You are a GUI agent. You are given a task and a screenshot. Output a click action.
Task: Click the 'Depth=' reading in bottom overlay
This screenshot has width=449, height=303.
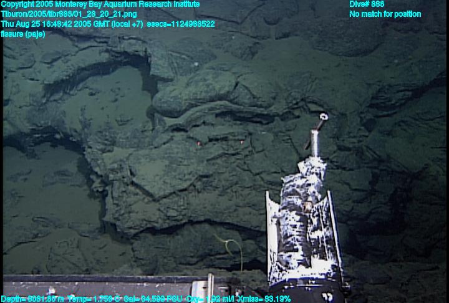32,299
